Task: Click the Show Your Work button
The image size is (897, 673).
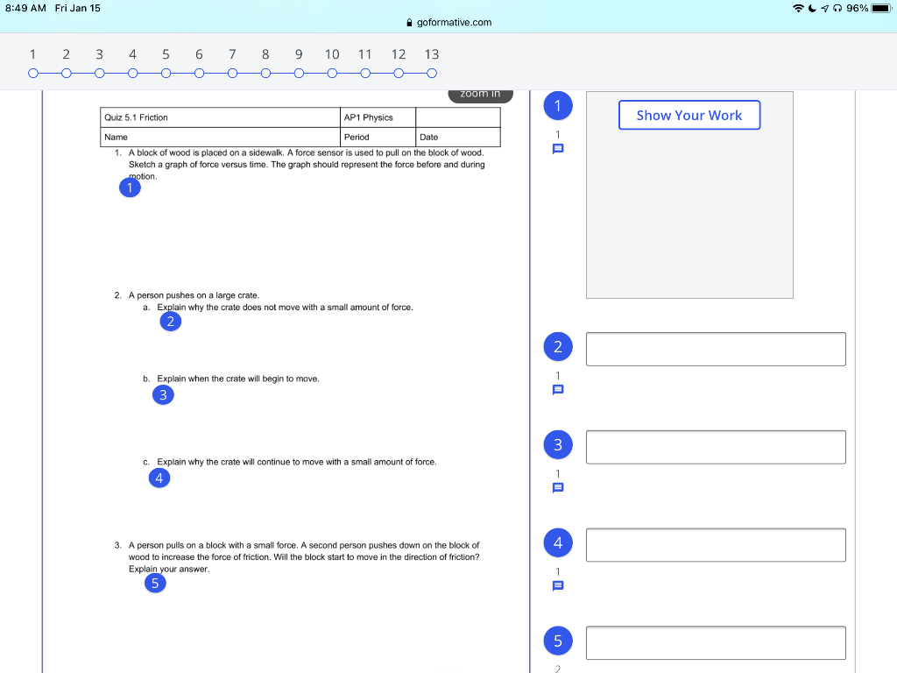Action: tap(689, 115)
